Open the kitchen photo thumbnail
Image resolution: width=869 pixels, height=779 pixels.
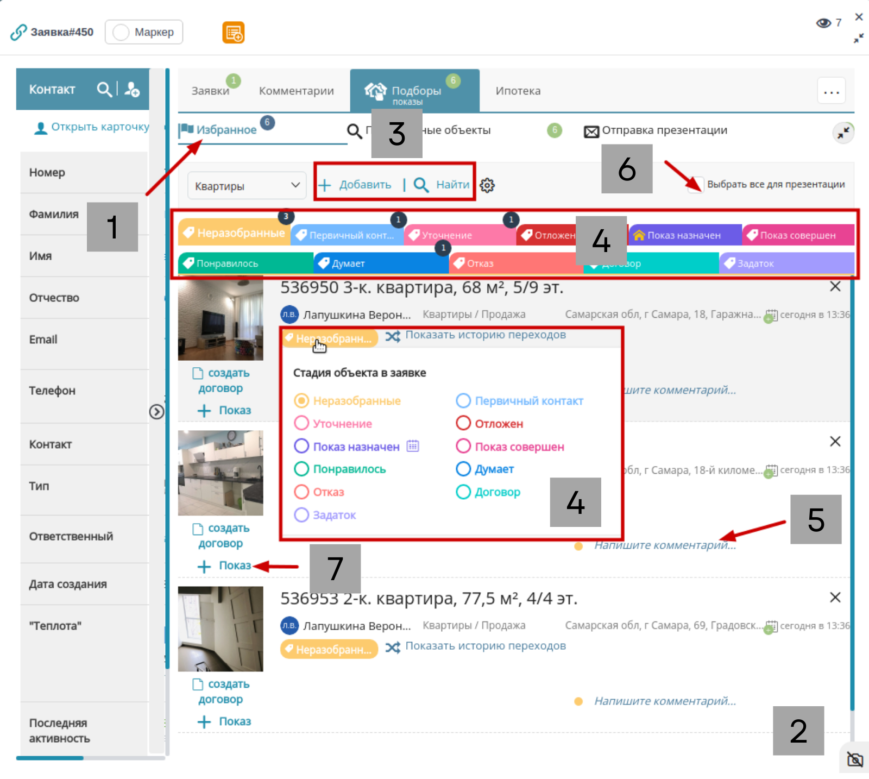(x=221, y=473)
